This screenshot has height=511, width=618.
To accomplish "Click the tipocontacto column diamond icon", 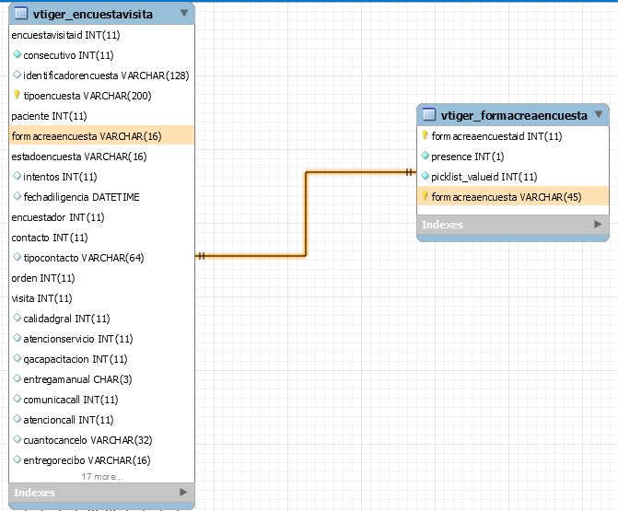I will pos(17,257).
